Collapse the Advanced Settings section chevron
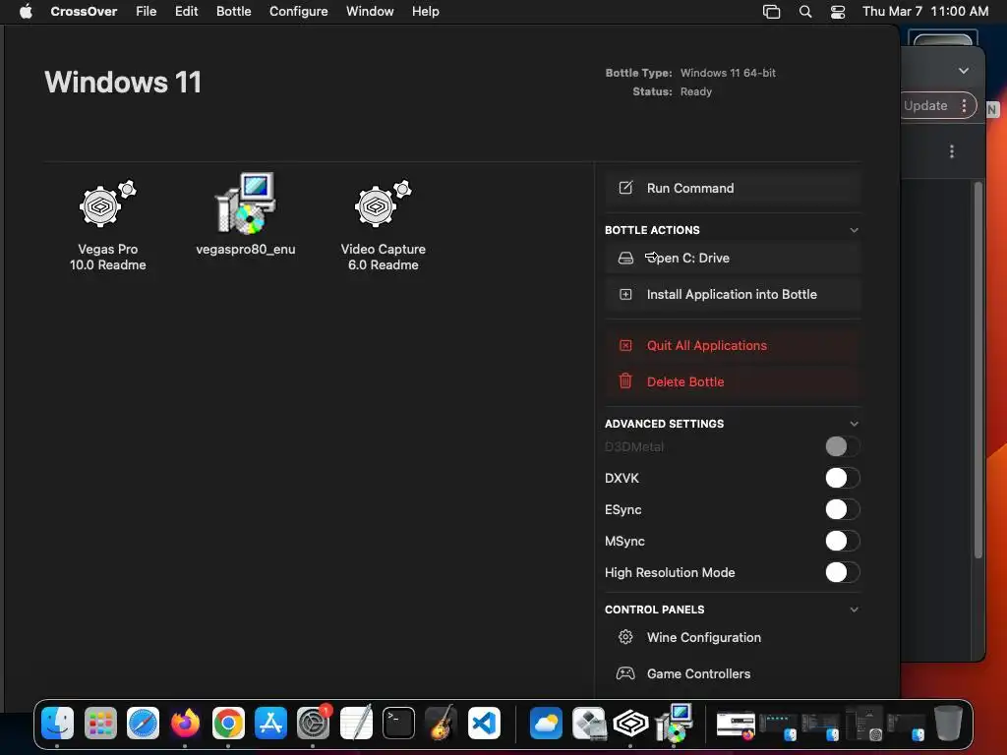 (855, 424)
